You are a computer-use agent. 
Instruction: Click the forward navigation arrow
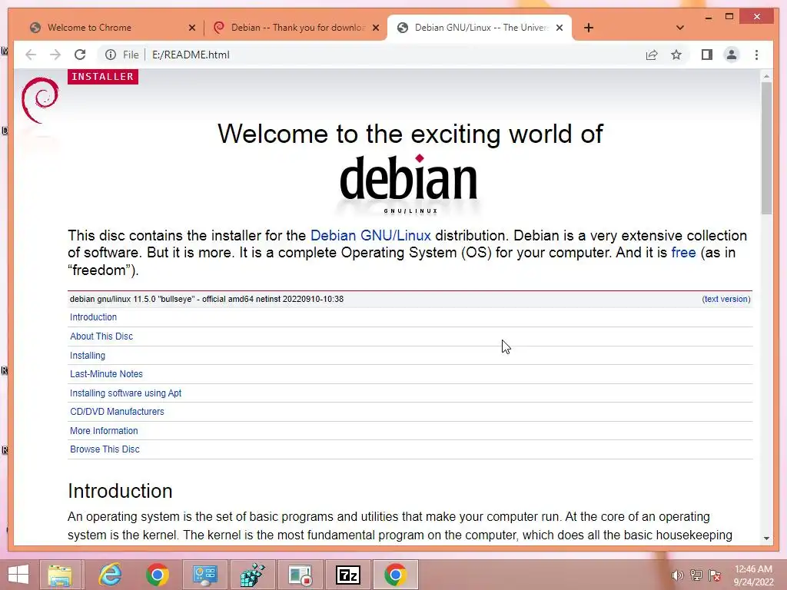(55, 55)
